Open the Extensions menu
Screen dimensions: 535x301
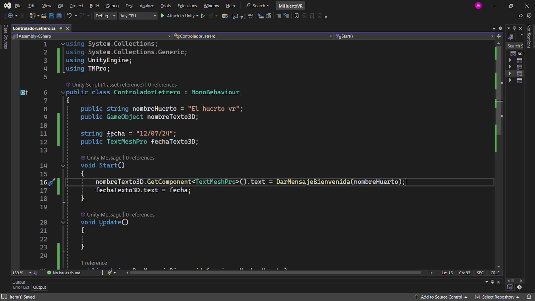tap(187, 6)
